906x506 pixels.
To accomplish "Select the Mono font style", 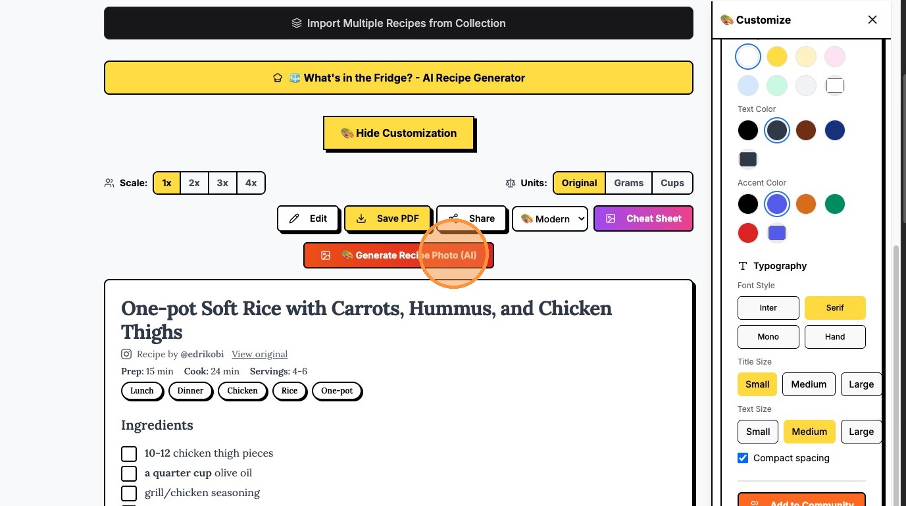I will [x=768, y=336].
